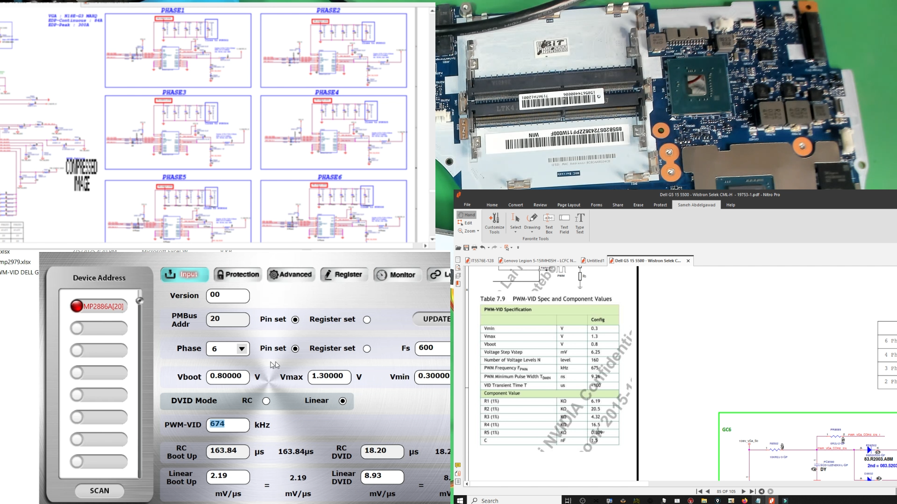Open Customize Tools in Nitro ribbon
Screen dimensions: 897x504
pyautogui.click(x=494, y=224)
